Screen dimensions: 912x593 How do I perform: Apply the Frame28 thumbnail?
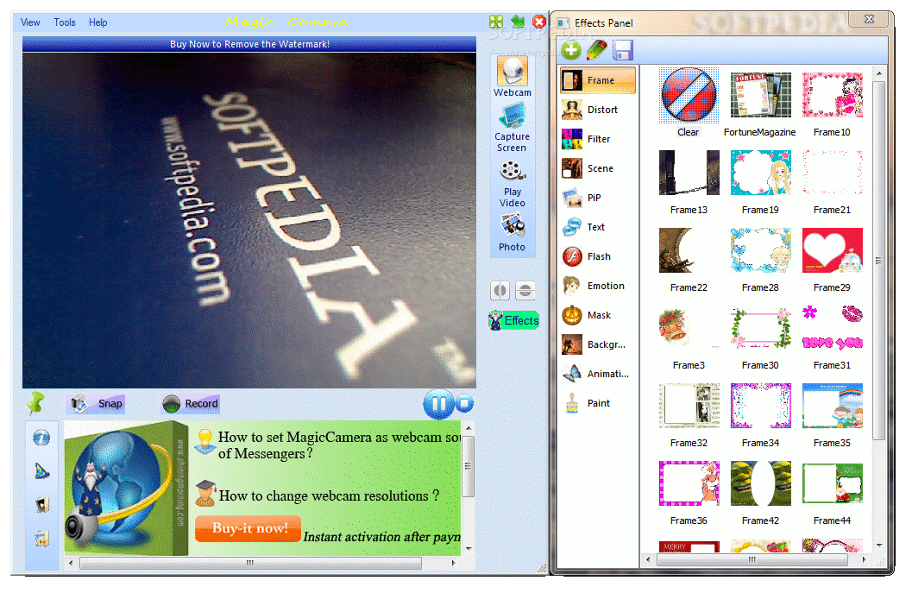[x=760, y=258]
